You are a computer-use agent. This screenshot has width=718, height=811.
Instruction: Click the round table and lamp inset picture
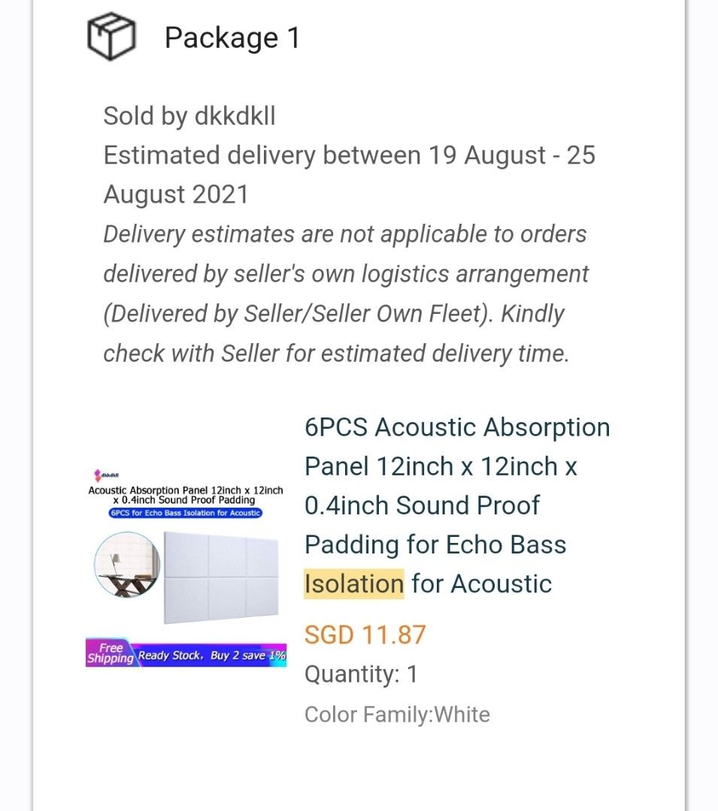point(127,564)
